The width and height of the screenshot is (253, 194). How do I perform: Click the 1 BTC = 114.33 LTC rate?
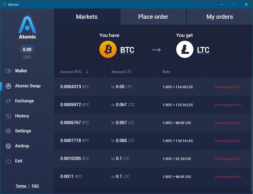(178, 87)
